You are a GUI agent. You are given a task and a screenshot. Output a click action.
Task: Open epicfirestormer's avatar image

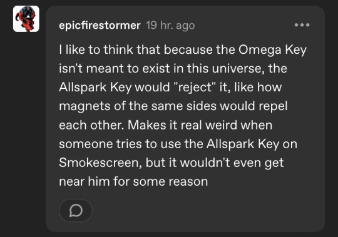coord(26,19)
